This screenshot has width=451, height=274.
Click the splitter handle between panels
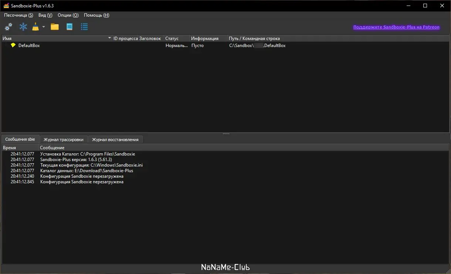[226, 133]
